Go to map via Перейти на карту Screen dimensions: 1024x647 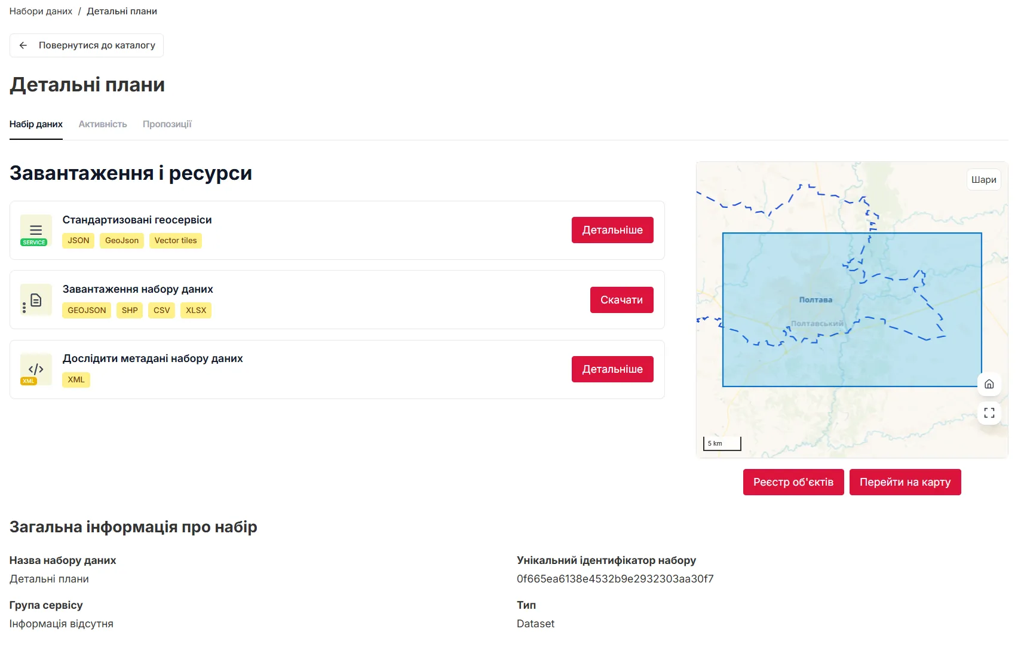(x=905, y=482)
